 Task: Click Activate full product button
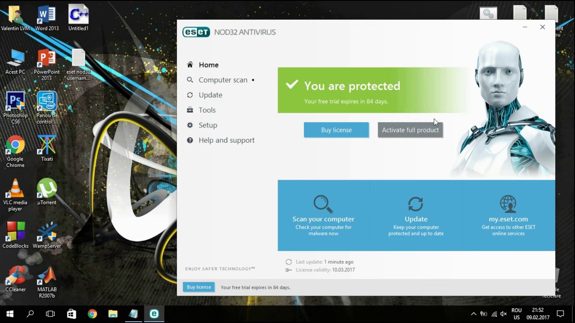[x=410, y=130]
